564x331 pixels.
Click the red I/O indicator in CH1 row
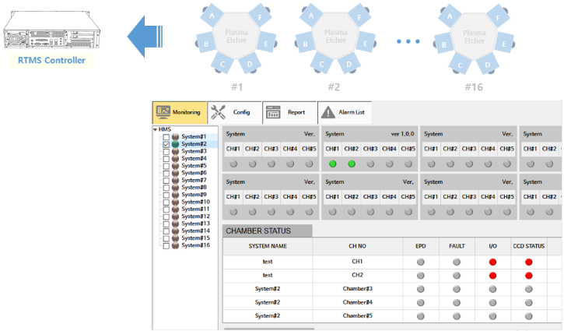492,262
